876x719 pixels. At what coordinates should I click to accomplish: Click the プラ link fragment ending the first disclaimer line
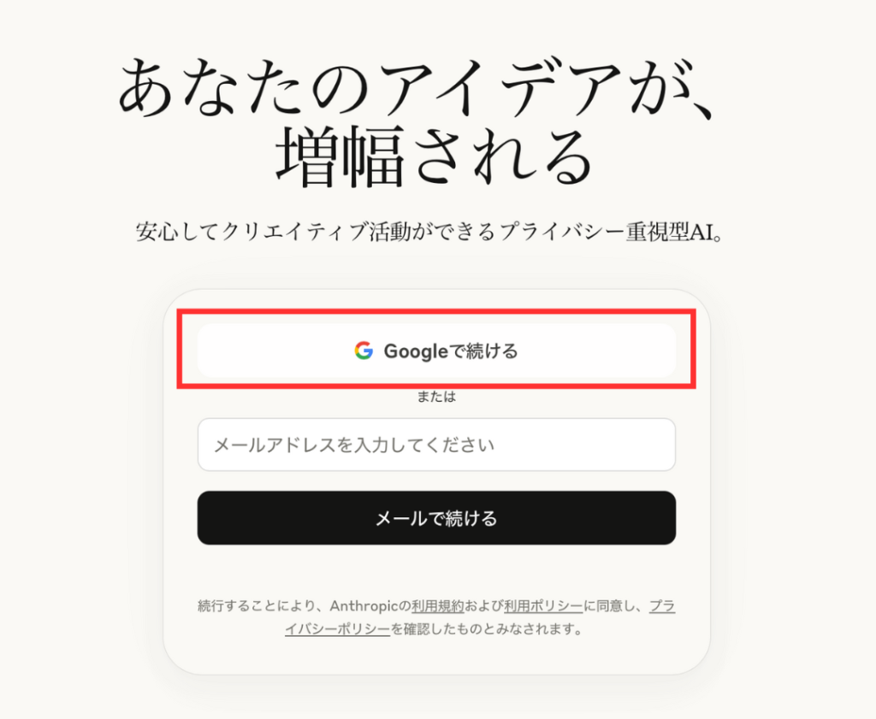click(662, 605)
